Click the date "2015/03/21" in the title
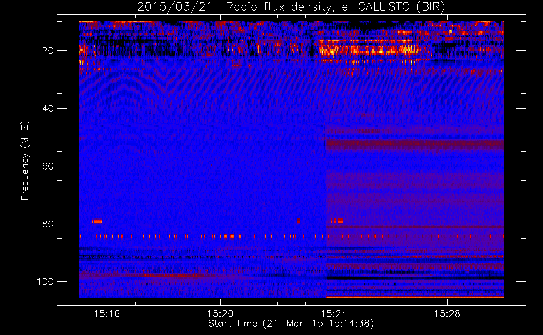Screen dimensions: 543x335 pos(175,7)
